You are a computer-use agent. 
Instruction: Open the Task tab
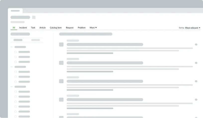click(33, 28)
